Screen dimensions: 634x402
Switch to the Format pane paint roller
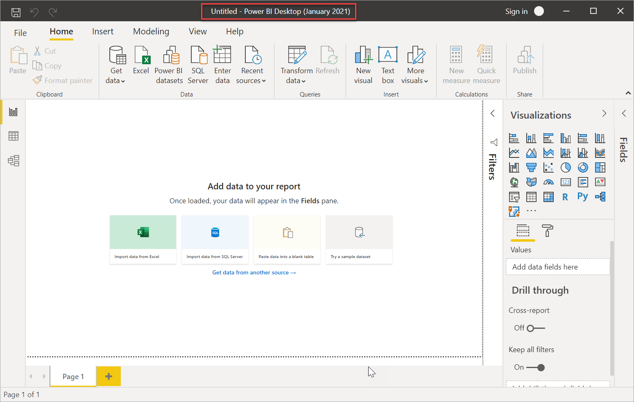pyautogui.click(x=548, y=231)
